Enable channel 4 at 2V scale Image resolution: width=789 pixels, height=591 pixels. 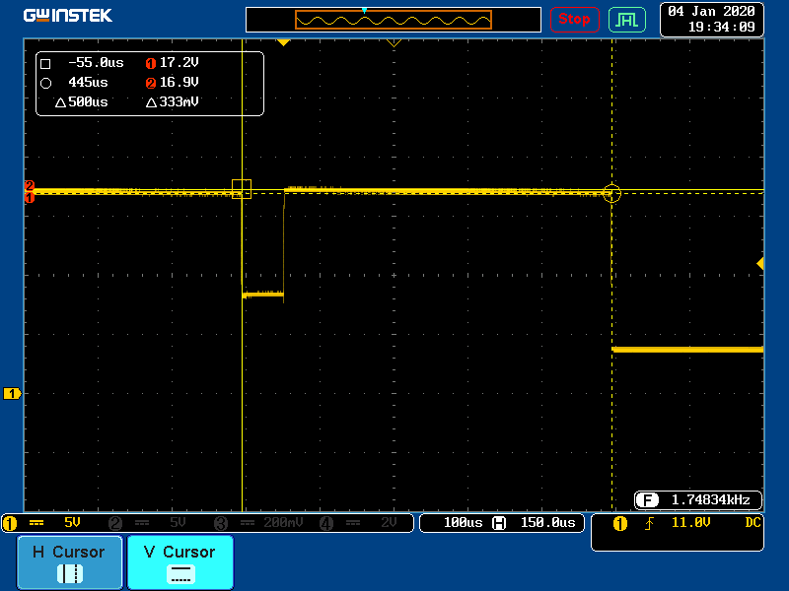(x=365, y=523)
